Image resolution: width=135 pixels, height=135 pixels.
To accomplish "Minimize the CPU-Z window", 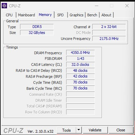I will tap(97, 6).
